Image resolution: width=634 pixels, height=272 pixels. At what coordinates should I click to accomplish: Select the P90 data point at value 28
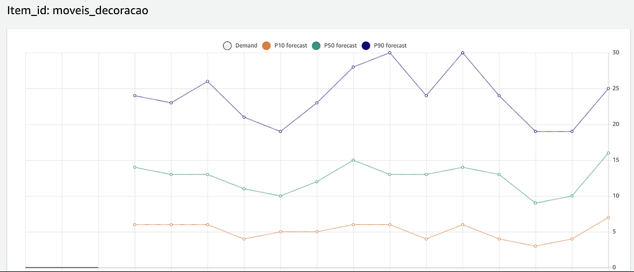coord(354,67)
